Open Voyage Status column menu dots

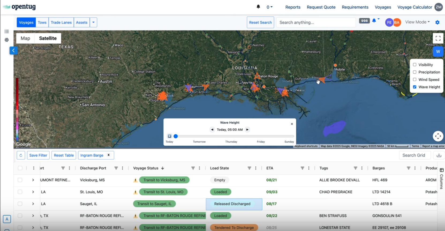pos(199,168)
